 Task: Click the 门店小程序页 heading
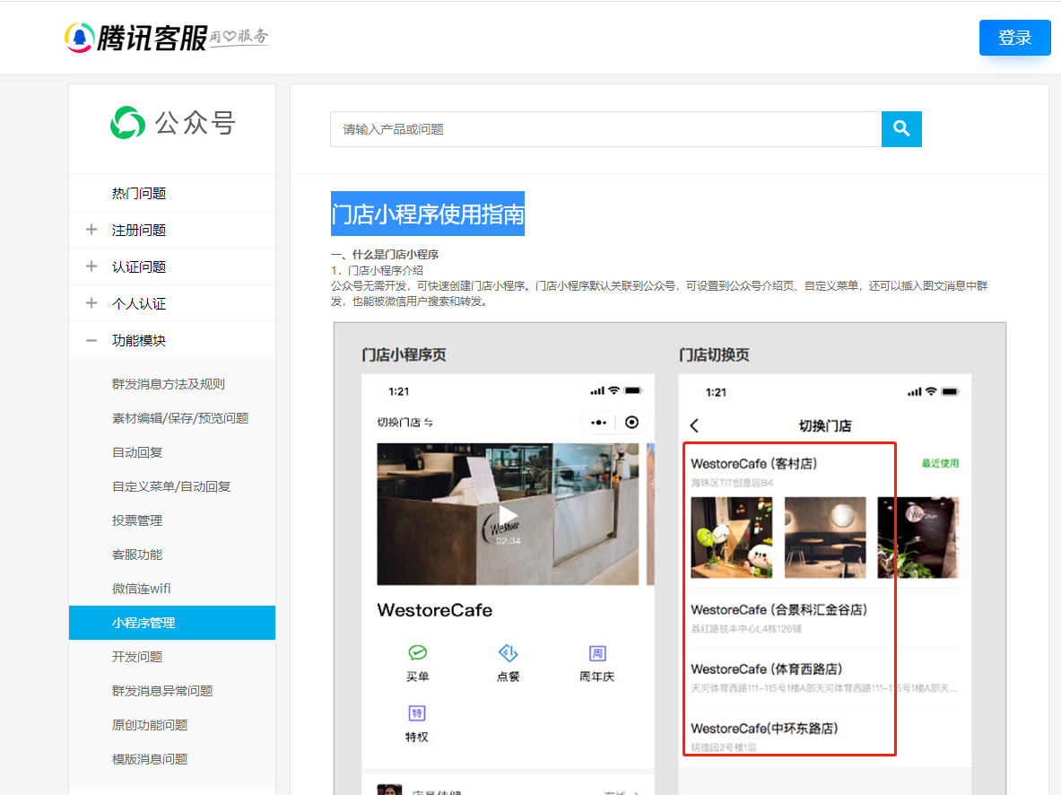click(404, 354)
